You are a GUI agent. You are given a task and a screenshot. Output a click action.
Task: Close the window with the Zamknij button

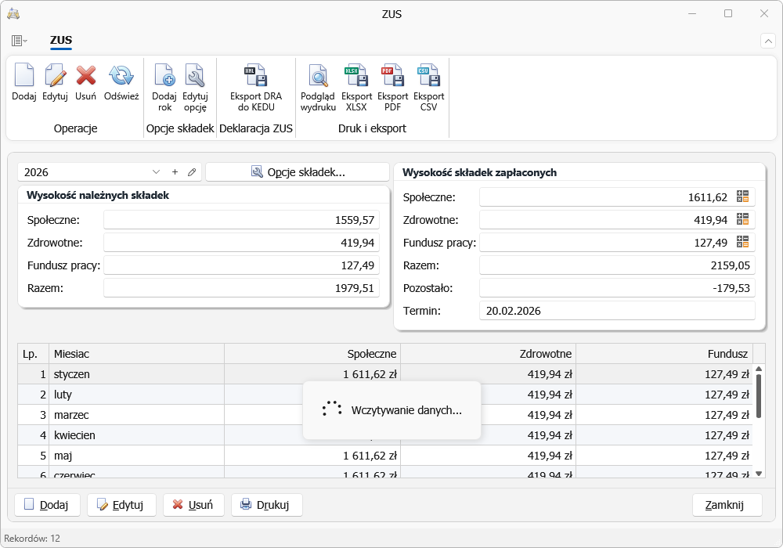(727, 505)
